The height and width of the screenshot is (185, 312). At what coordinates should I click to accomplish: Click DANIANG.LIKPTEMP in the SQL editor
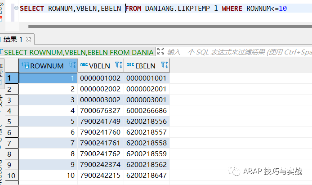pyautogui.click(x=177, y=9)
